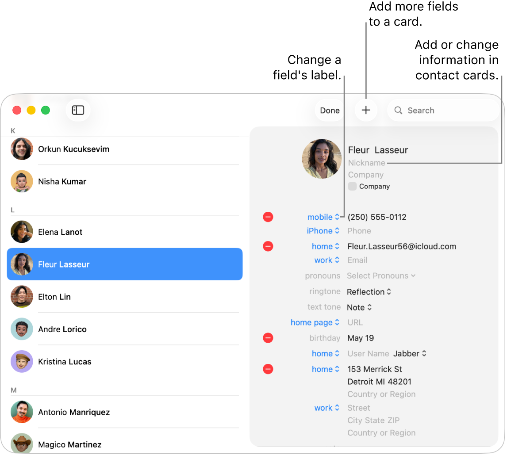Open the work email label dropdown
Screen dimensions: 507x455
(327, 260)
